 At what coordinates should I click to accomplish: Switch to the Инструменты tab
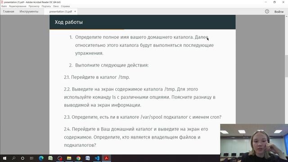click(x=29, y=11)
